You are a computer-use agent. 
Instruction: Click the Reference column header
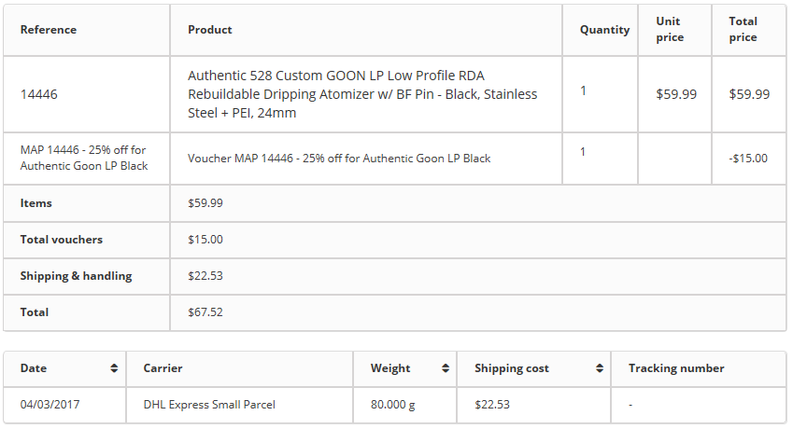tap(49, 30)
